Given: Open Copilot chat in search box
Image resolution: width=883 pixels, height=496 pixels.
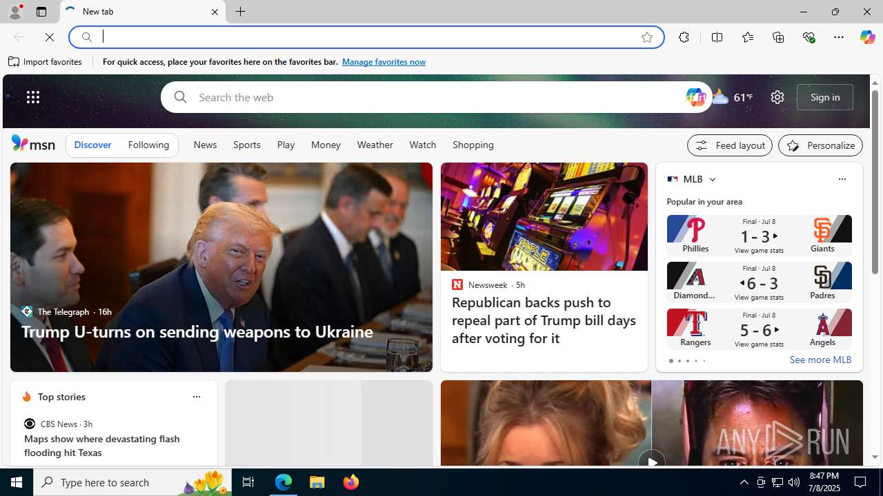Looking at the screenshot, I should pyautogui.click(x=695, y=97).
